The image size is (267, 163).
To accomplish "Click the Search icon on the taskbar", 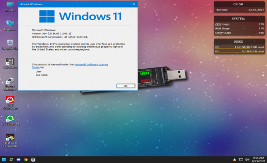I will click(x=11, y=160).
